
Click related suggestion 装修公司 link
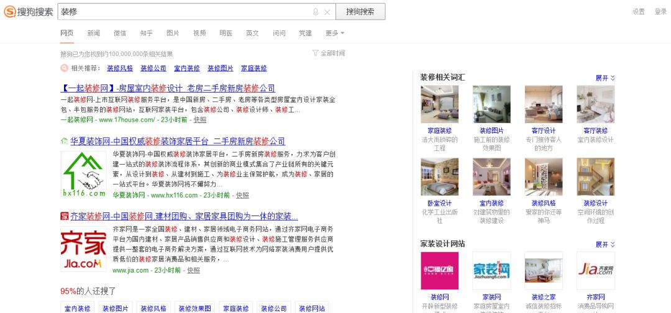click(x=153, y=68)
